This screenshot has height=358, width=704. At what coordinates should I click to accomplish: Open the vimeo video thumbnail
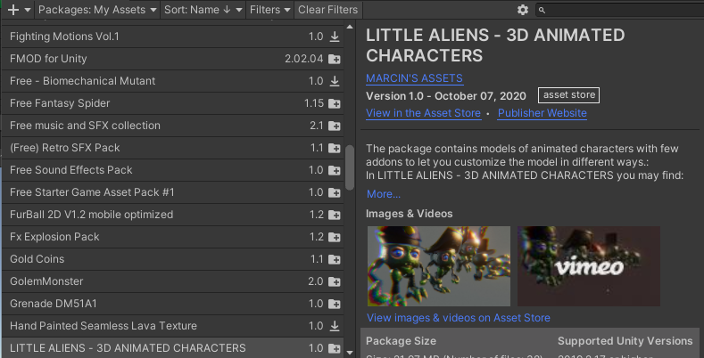(x=589, y=266)
